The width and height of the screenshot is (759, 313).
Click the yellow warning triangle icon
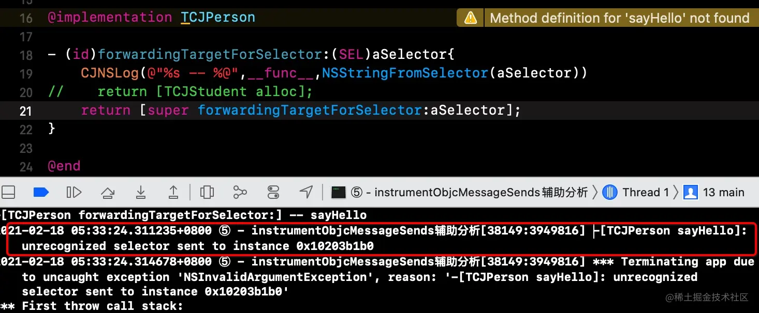(x=471, y=18)
